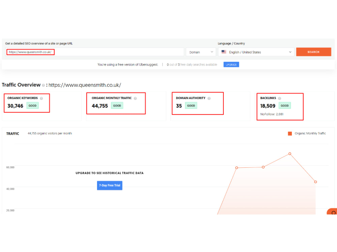Click the 44,755 organic traffic value
337x252 pixels.
100,106
